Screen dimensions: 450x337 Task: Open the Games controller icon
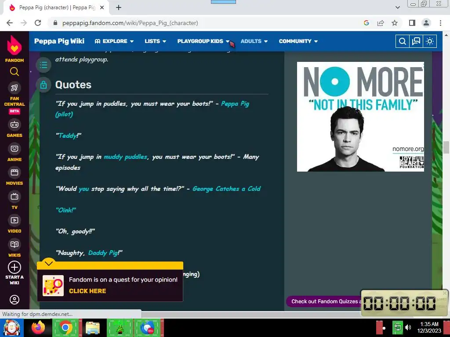[15, 125]
